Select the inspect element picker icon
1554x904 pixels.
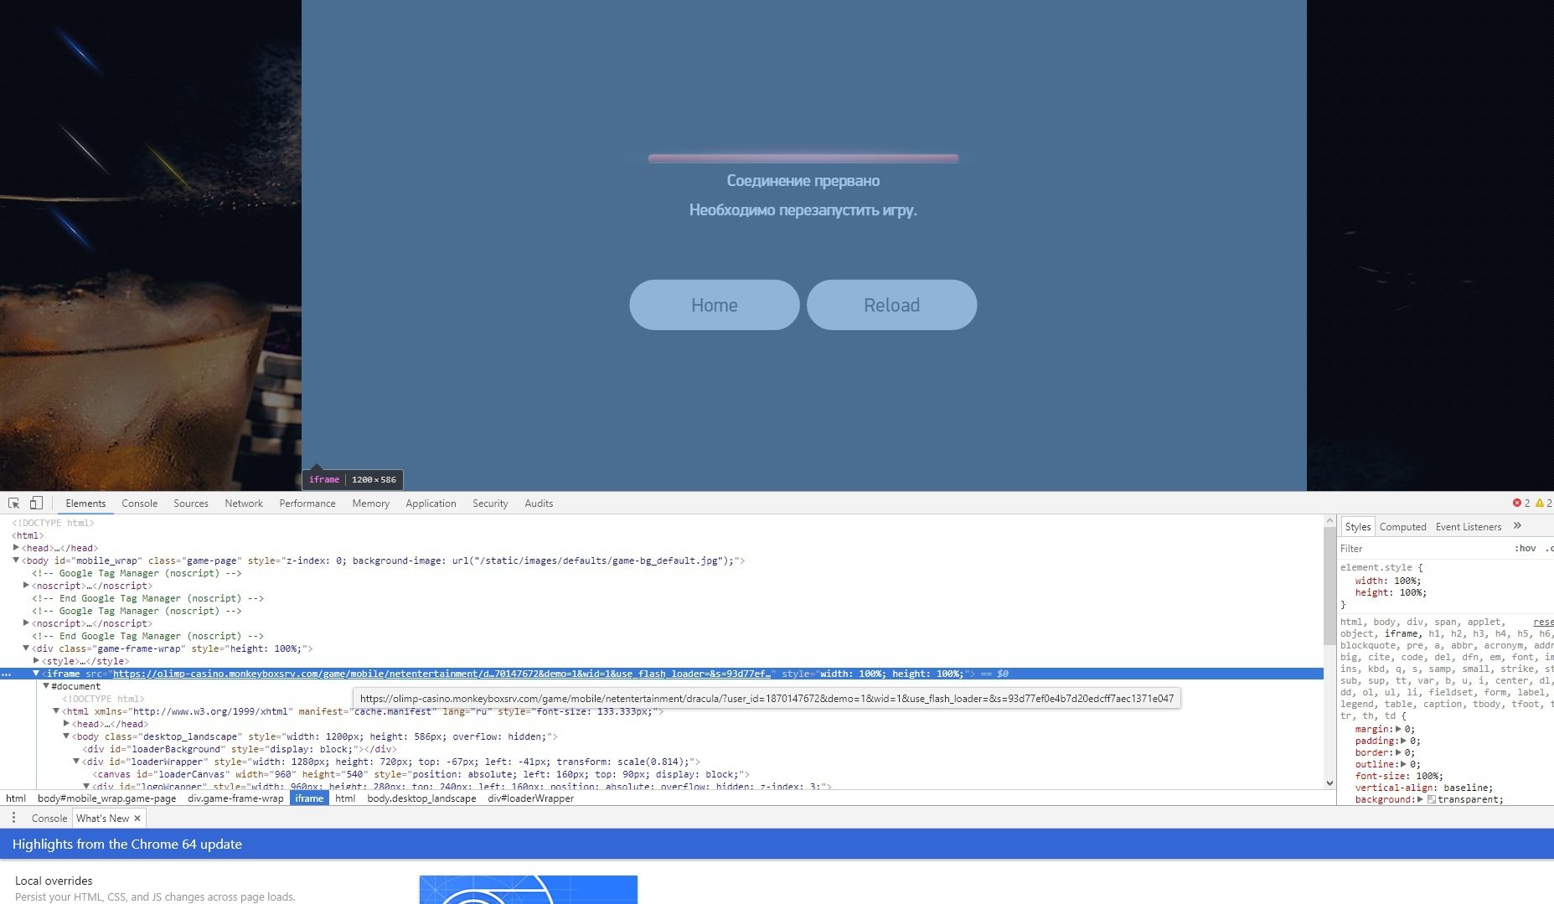[x=14, y=504]
